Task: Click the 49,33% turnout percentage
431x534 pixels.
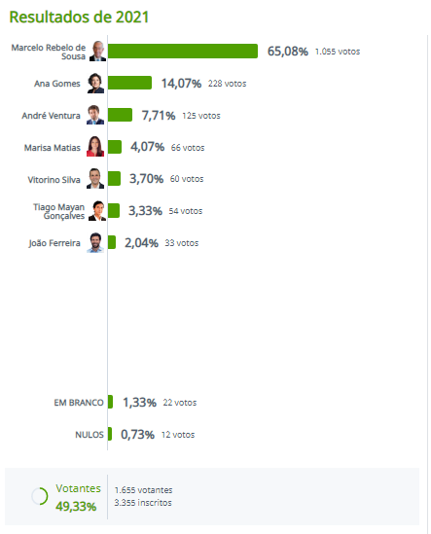Action: 76,507
